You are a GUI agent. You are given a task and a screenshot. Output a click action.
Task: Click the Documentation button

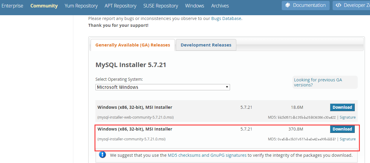click(306, 5)
